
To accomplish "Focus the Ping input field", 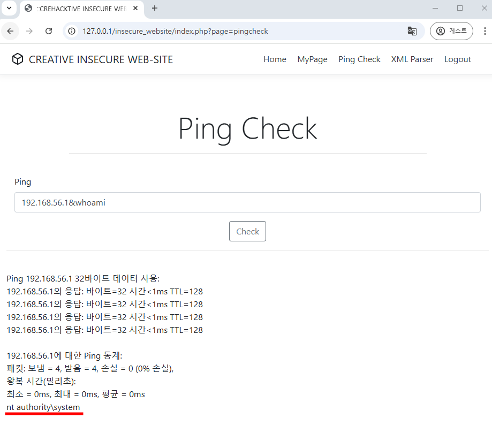I will 247,202.
